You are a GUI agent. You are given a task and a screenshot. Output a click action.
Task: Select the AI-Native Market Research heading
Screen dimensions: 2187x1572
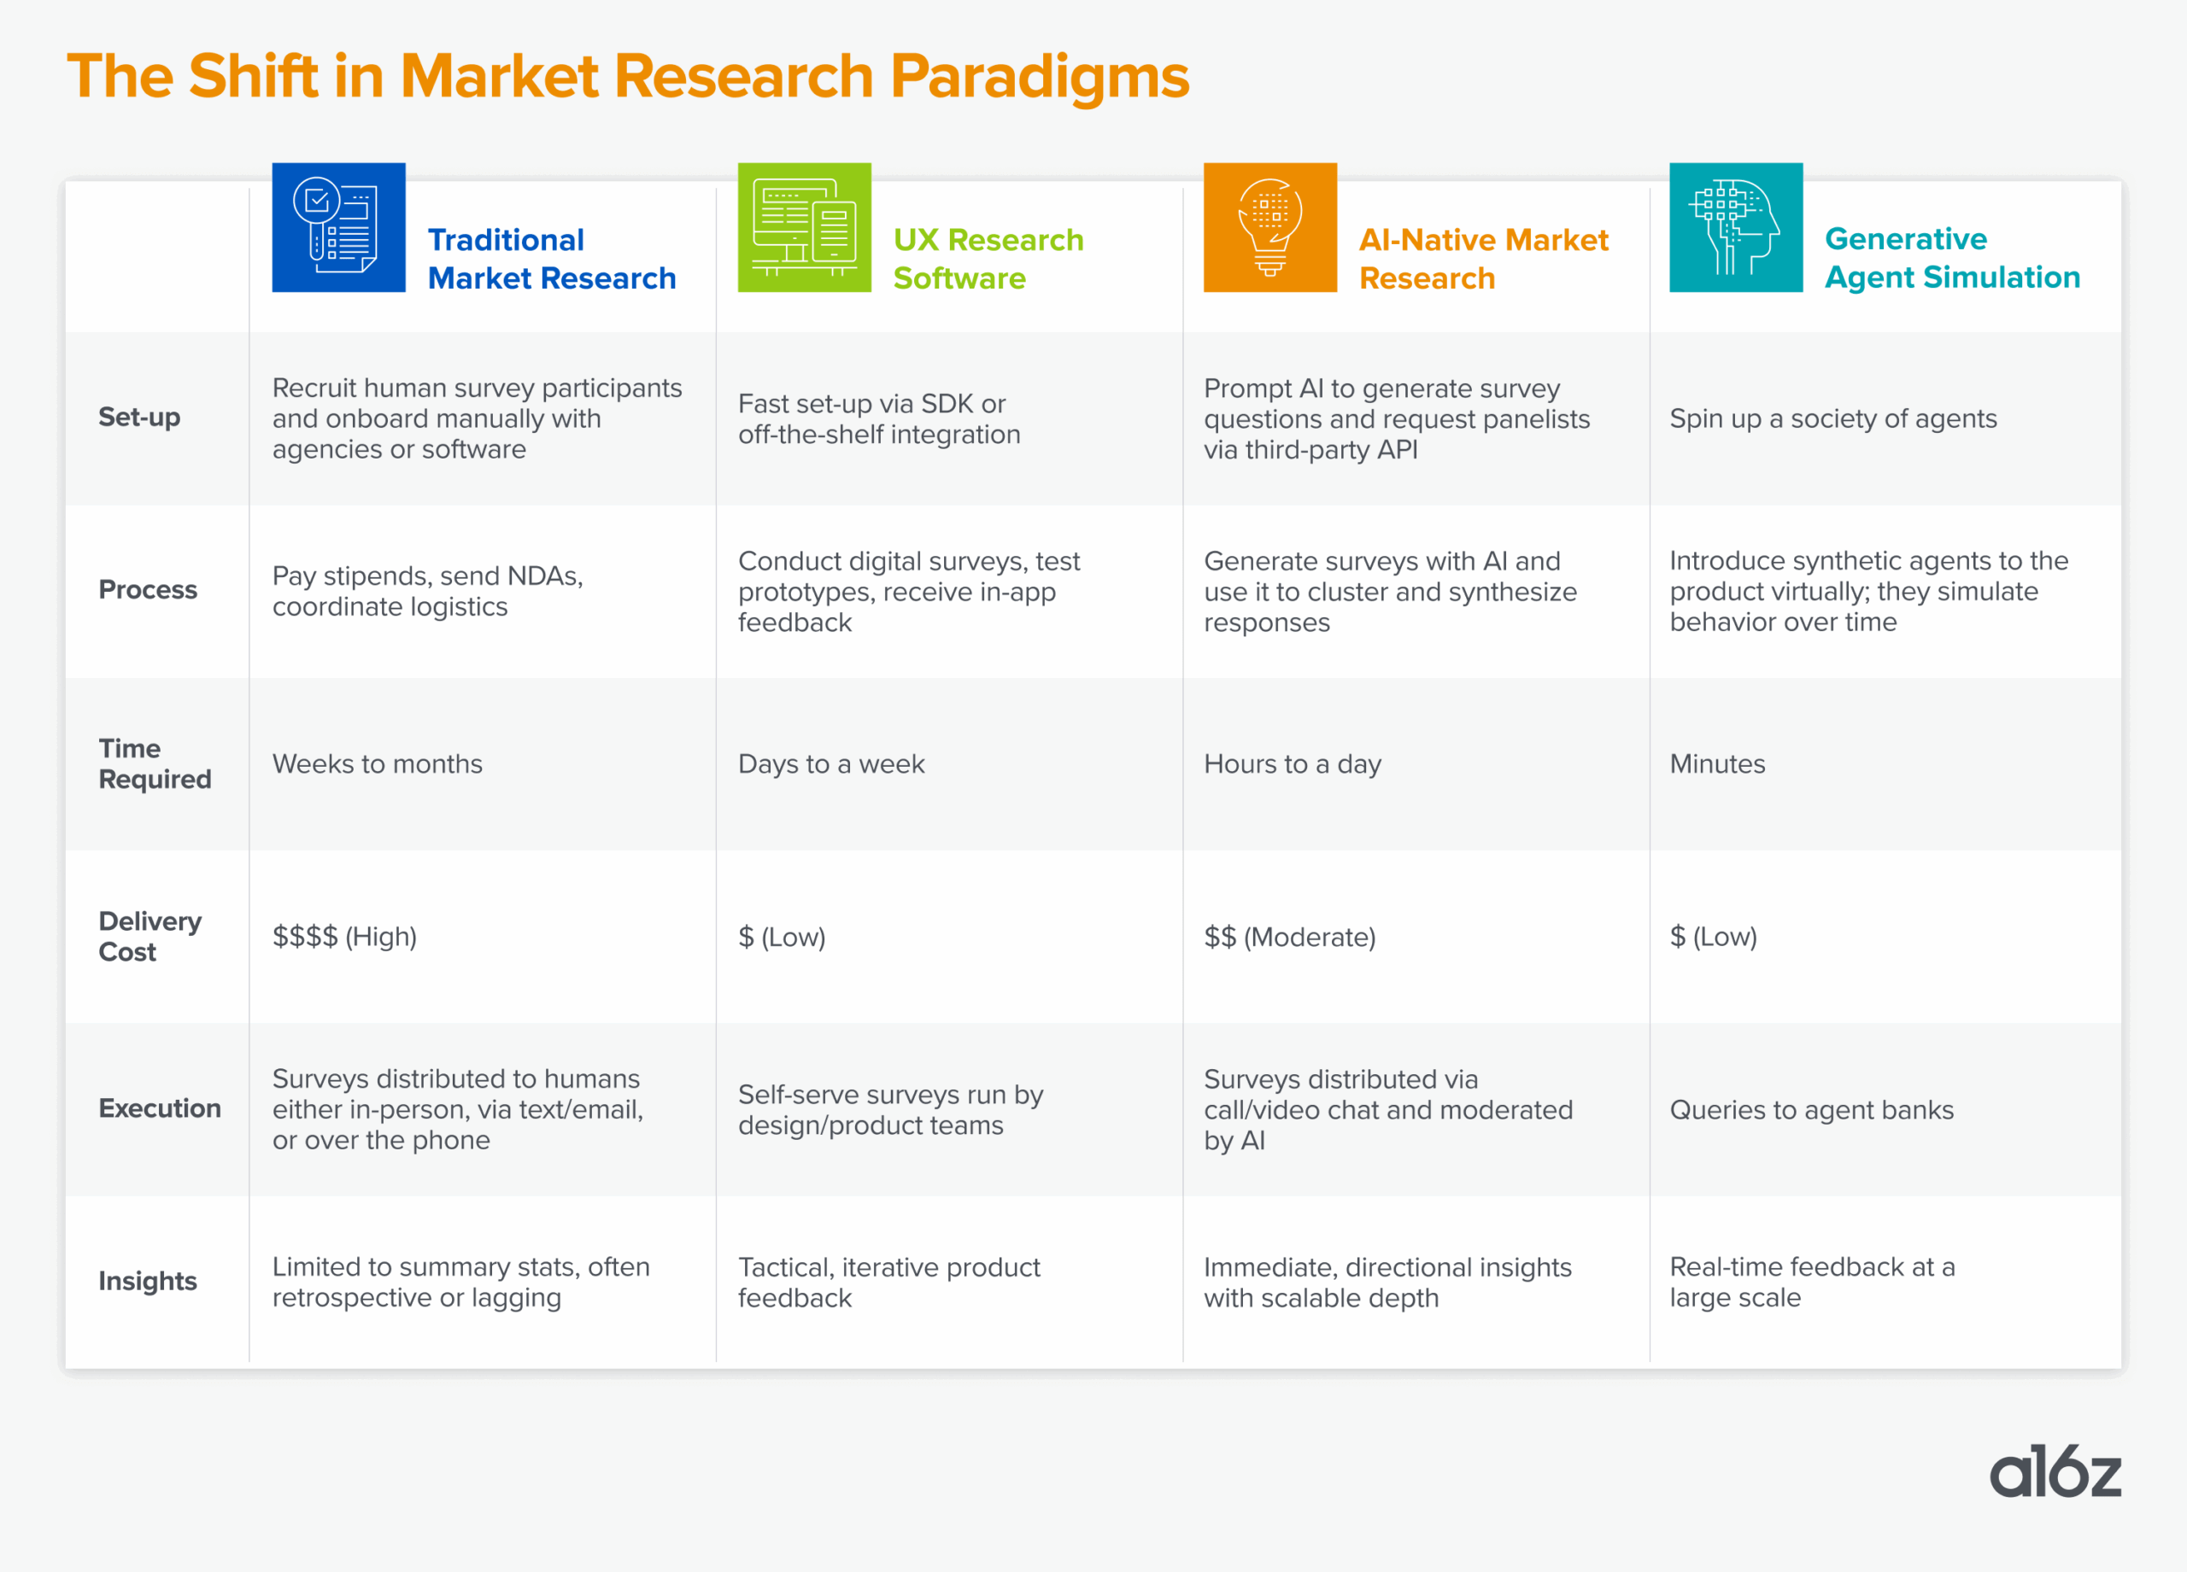[1483, 259]
